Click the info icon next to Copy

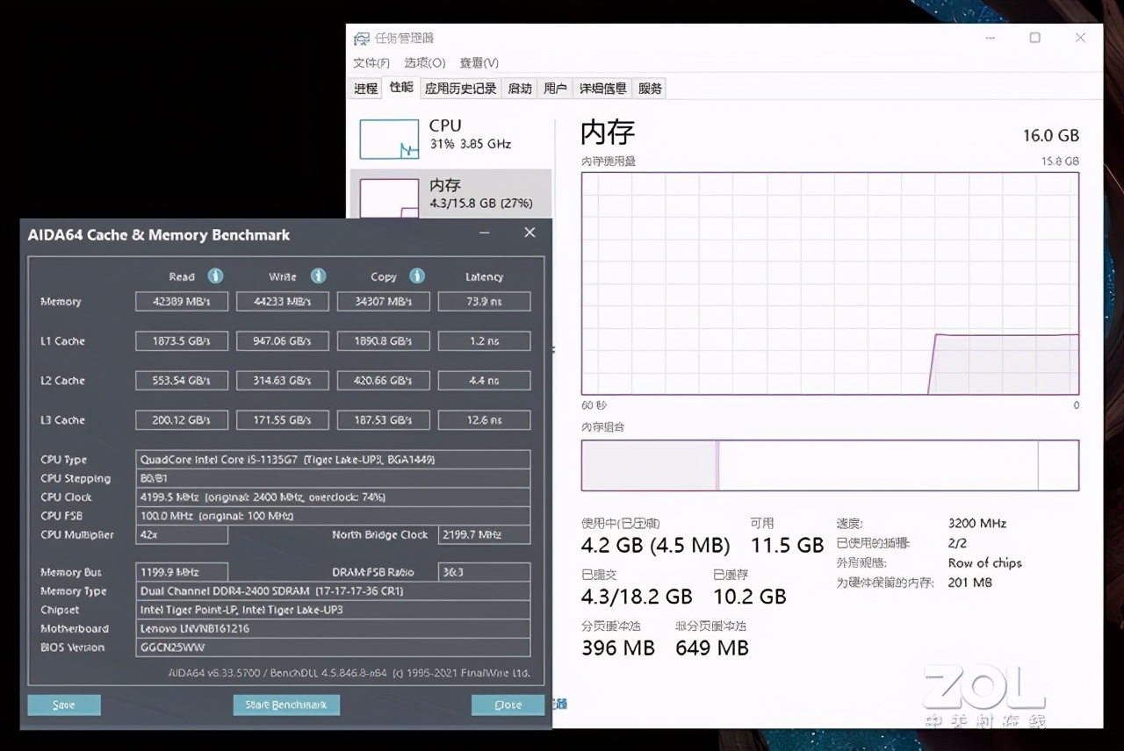pos(417,276)
